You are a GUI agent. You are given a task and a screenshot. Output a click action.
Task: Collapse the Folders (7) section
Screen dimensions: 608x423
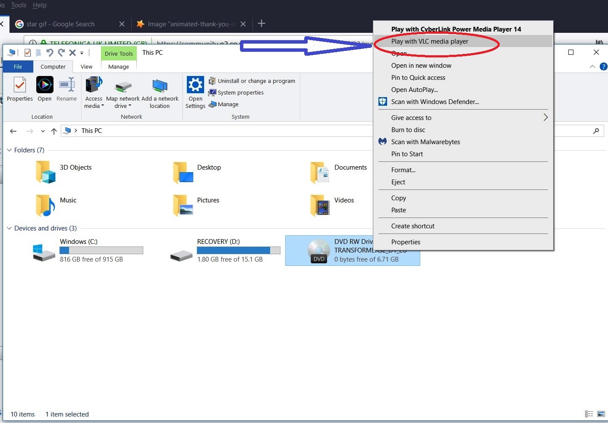pos(9,150)
